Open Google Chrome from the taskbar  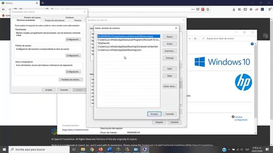coord(92,149)
